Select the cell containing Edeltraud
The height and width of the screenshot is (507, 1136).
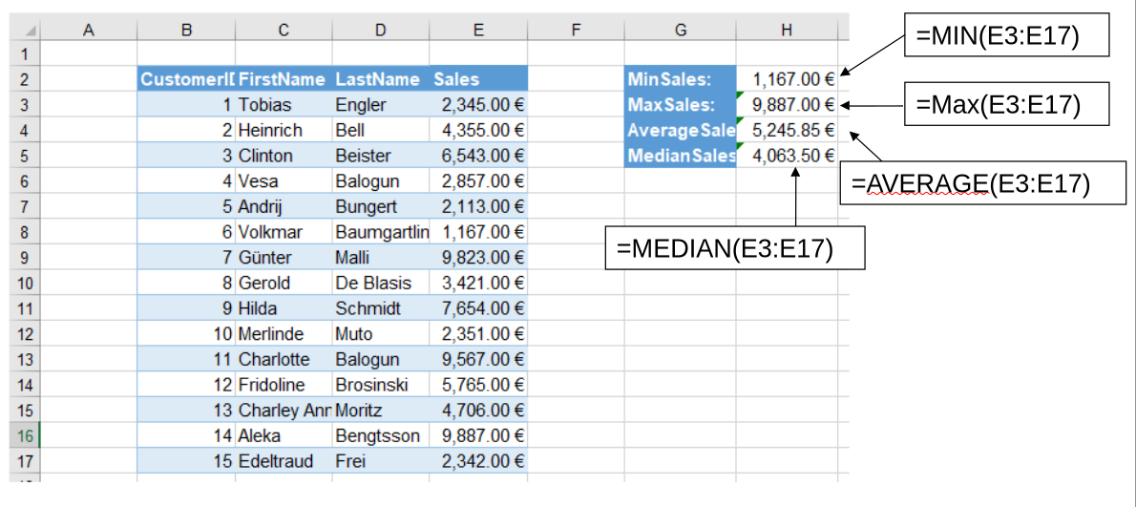tap(284, 460)
